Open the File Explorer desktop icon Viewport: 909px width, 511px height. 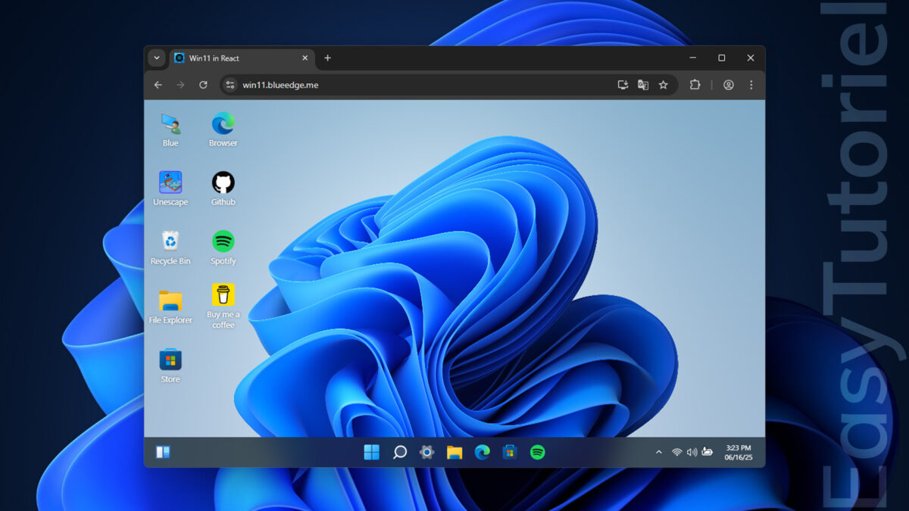170,307
